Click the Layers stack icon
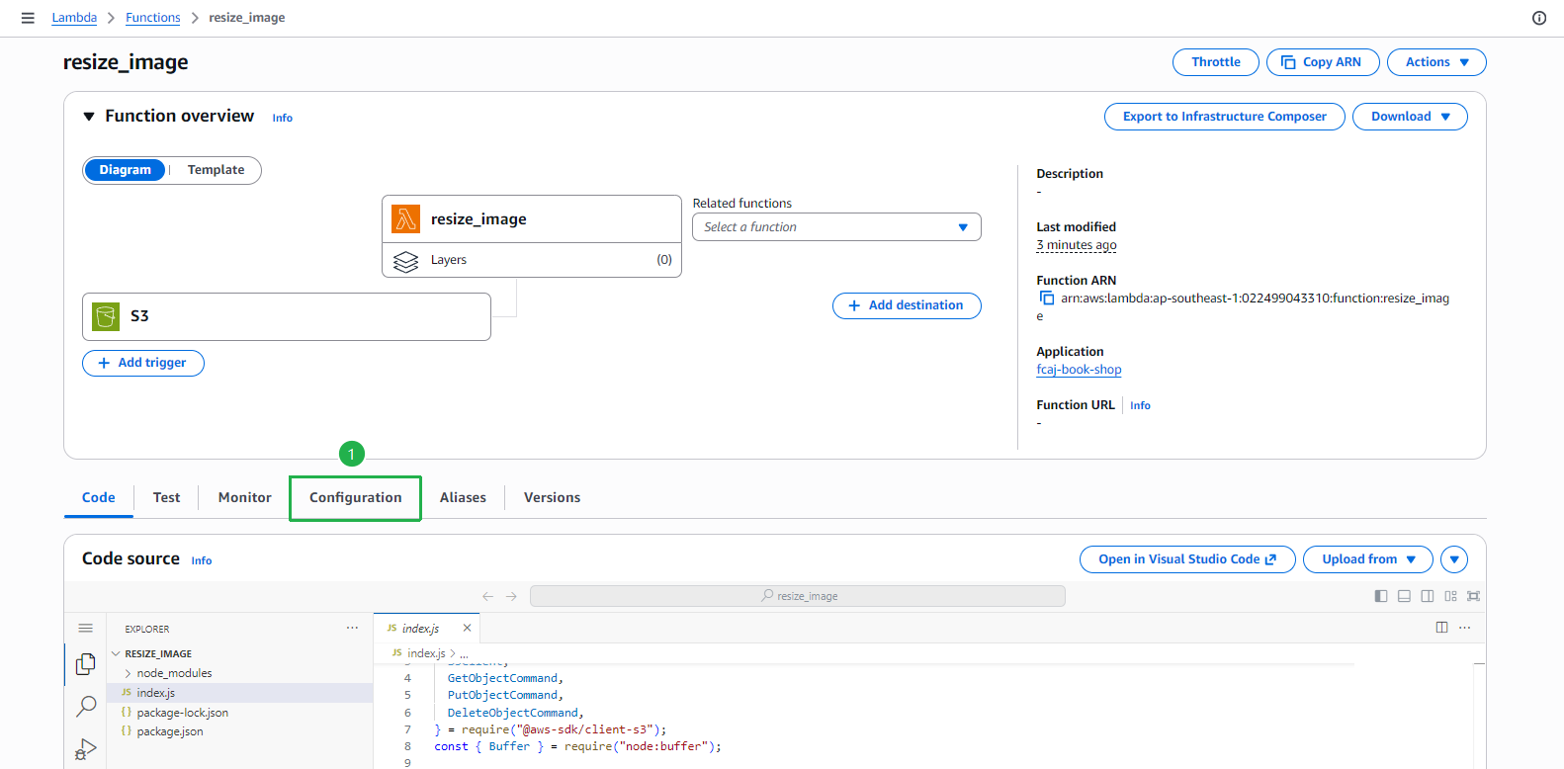 (405, 260)
